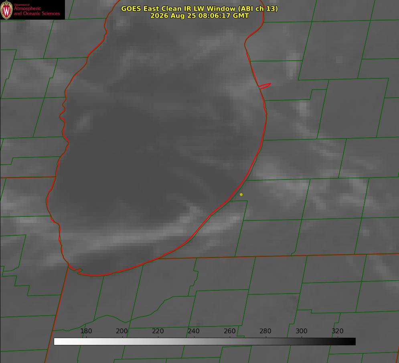Open the Atmospheric and Oceanic Sciences text link

(36, 11)
